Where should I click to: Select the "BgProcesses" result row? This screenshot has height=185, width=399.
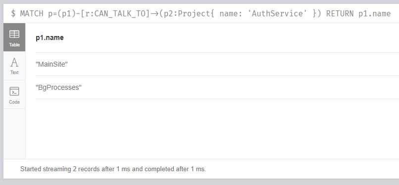pyautogui.click(x=217, y=87)
